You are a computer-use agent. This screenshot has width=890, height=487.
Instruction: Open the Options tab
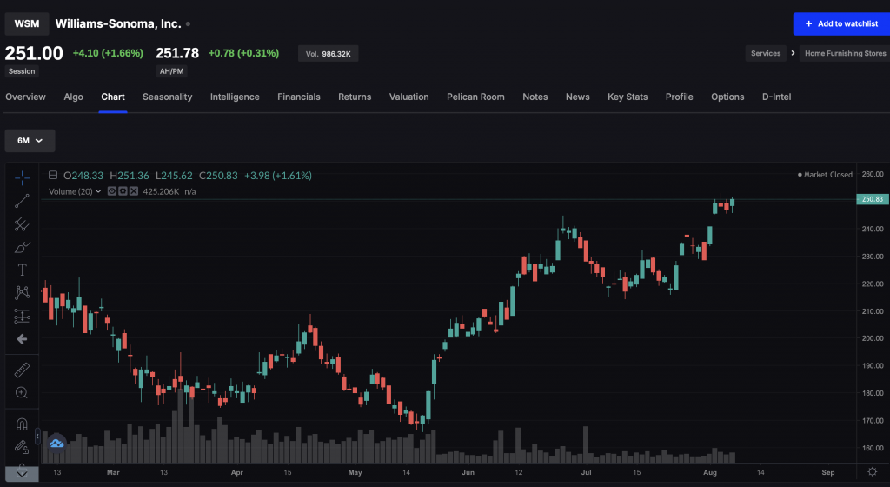click(727, 97)
